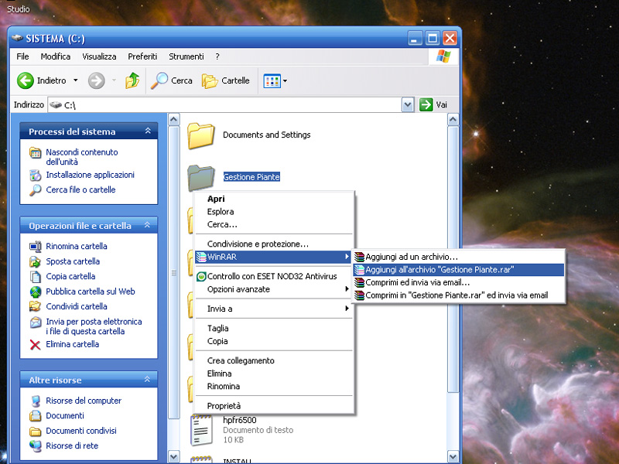Collapse the Altre risorse panel

point(147,379)
